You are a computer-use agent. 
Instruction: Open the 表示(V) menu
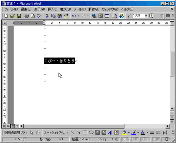point(40,9)
